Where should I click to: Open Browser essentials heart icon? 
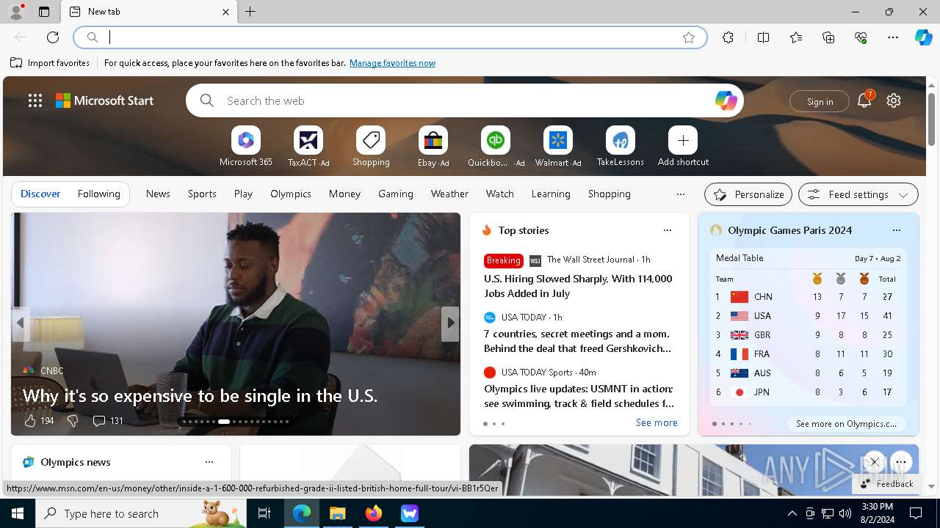pos(861,37)
